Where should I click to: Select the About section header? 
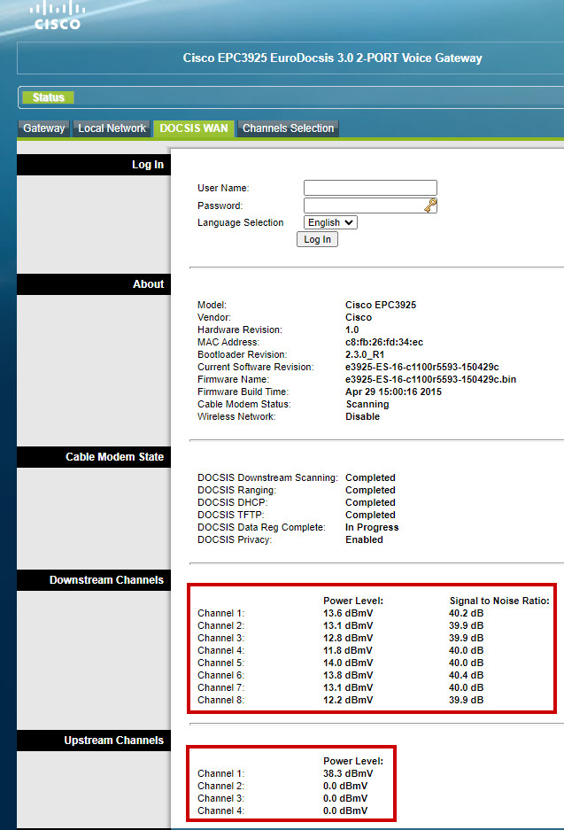click(x=93, y=284)
